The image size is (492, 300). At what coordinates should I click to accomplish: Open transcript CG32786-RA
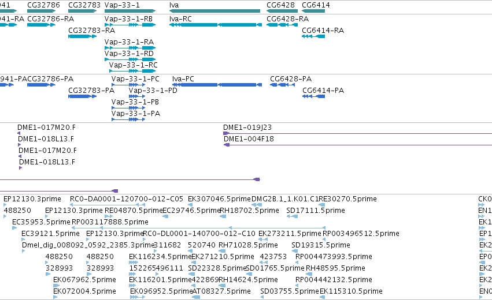(50, 19)
